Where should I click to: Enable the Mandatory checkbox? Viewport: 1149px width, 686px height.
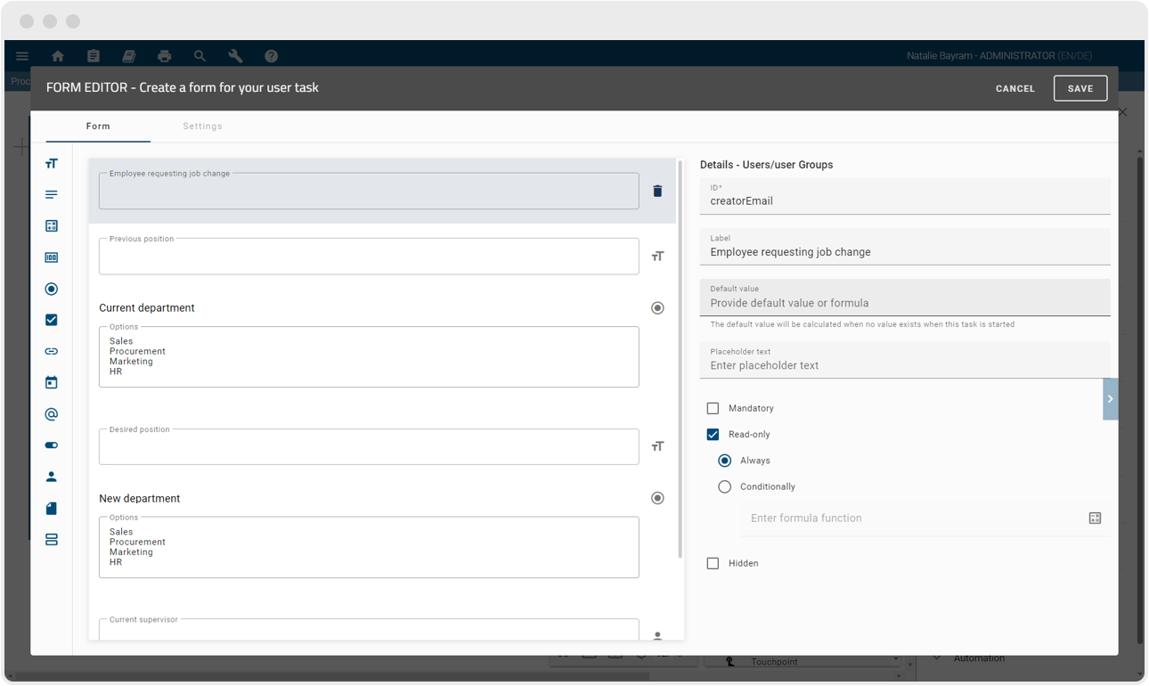pos(713,408)
